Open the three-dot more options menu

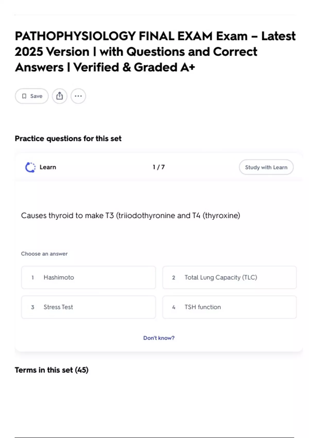coord(78,96)
